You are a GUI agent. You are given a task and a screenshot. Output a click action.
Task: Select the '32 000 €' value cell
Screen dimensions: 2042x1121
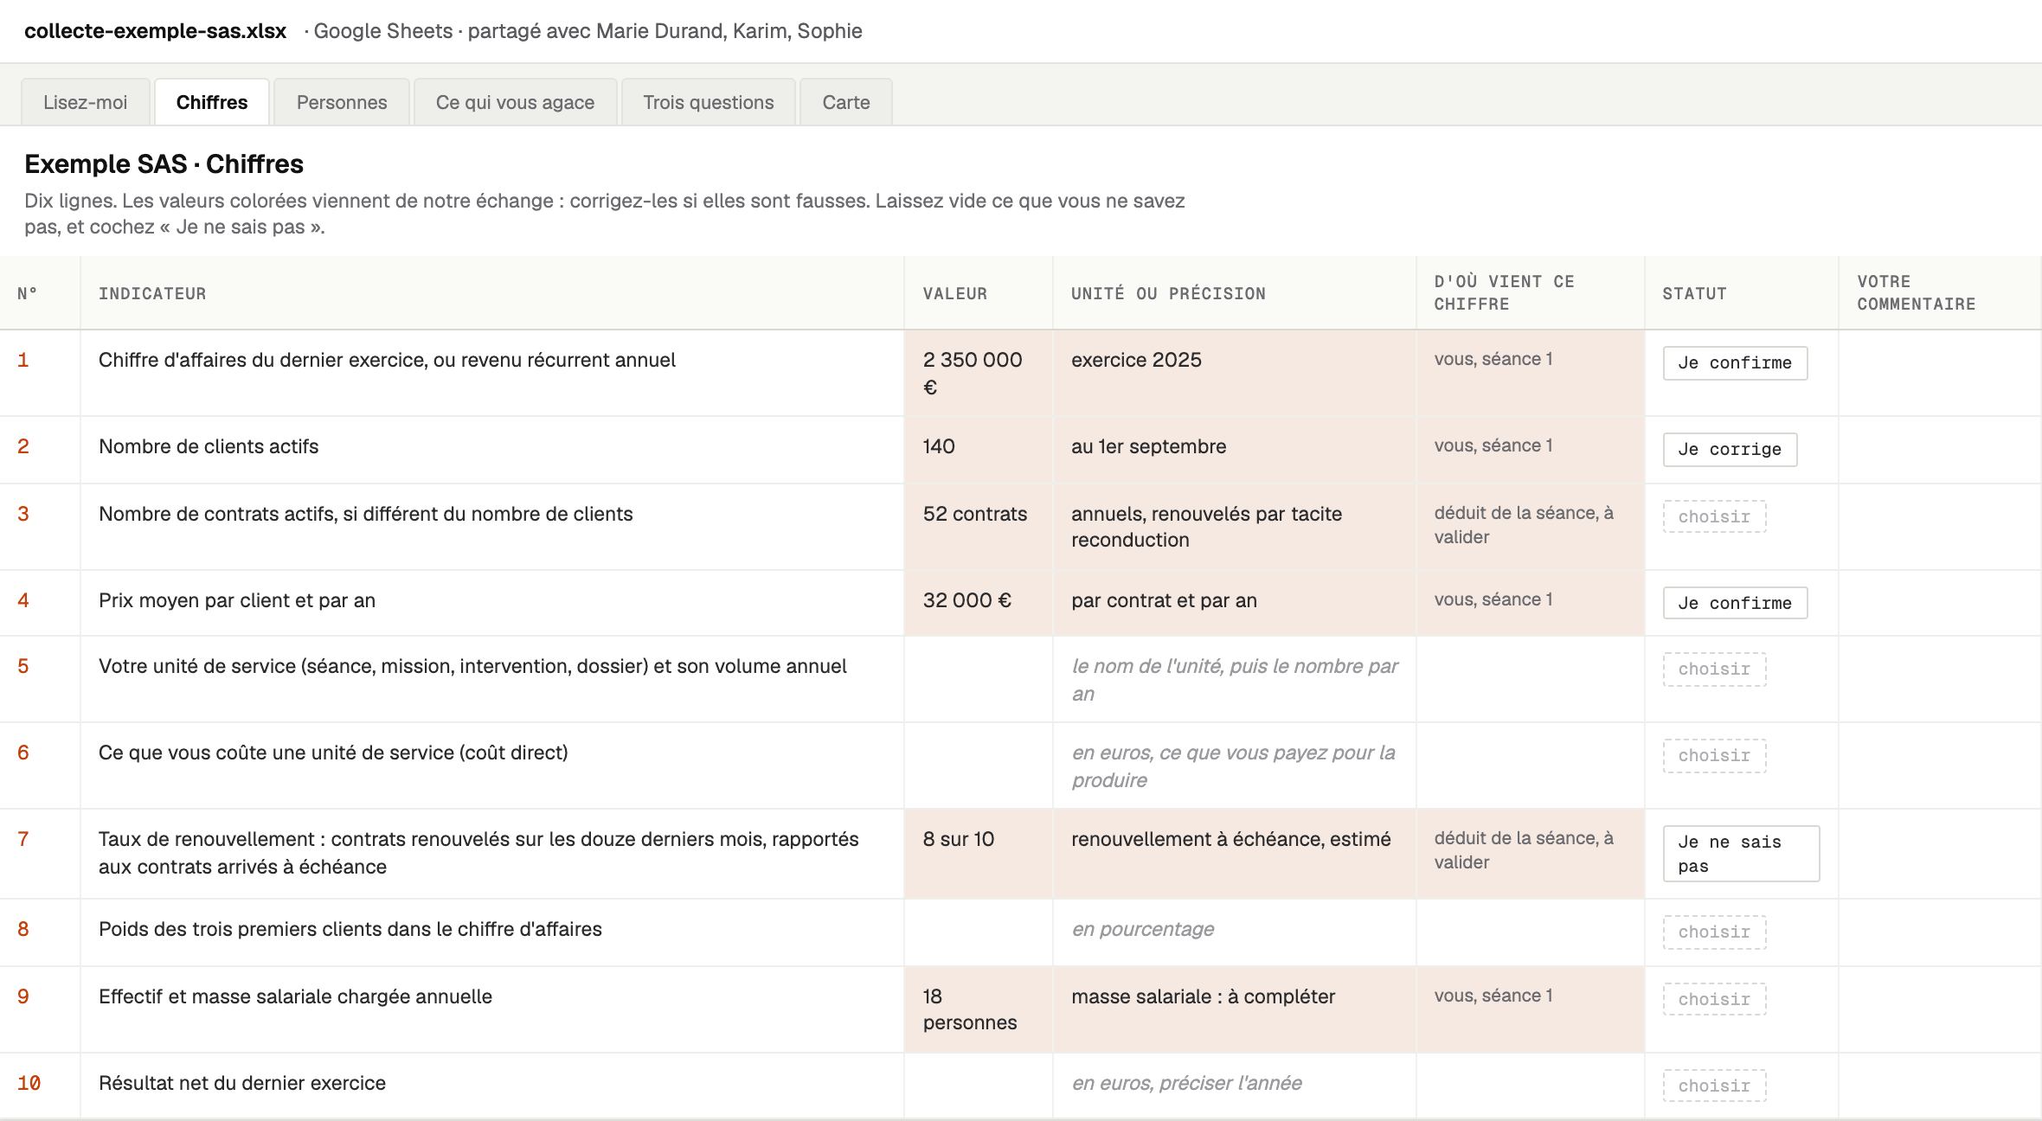point(979,603)
